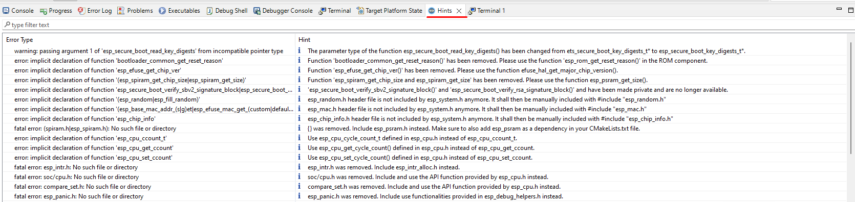Click info icon beside esp_psram_get_size hint
Image resolution: width=855 pixels, height=202 pixels.
300,80
